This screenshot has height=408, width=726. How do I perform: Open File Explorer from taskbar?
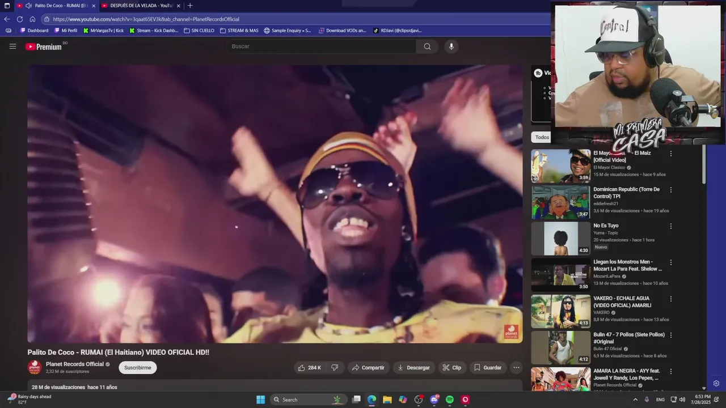point(387,399)
